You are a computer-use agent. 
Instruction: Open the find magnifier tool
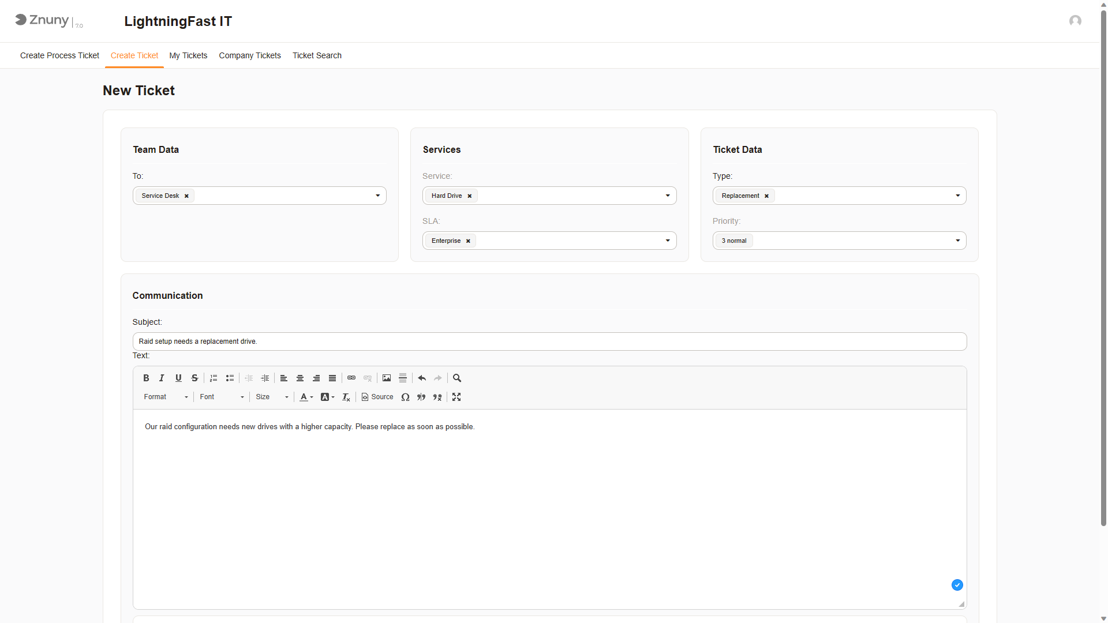point(457,378)
